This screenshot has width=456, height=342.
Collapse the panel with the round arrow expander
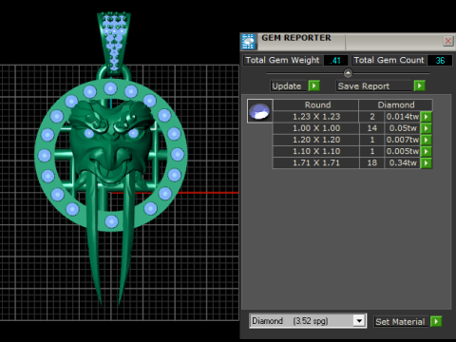click(x=348, y=73)
